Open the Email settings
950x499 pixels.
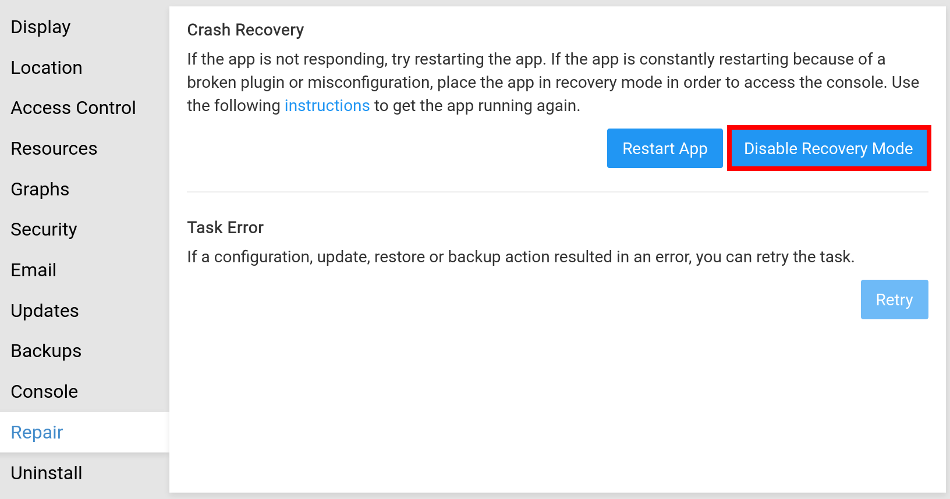[34, 270]
